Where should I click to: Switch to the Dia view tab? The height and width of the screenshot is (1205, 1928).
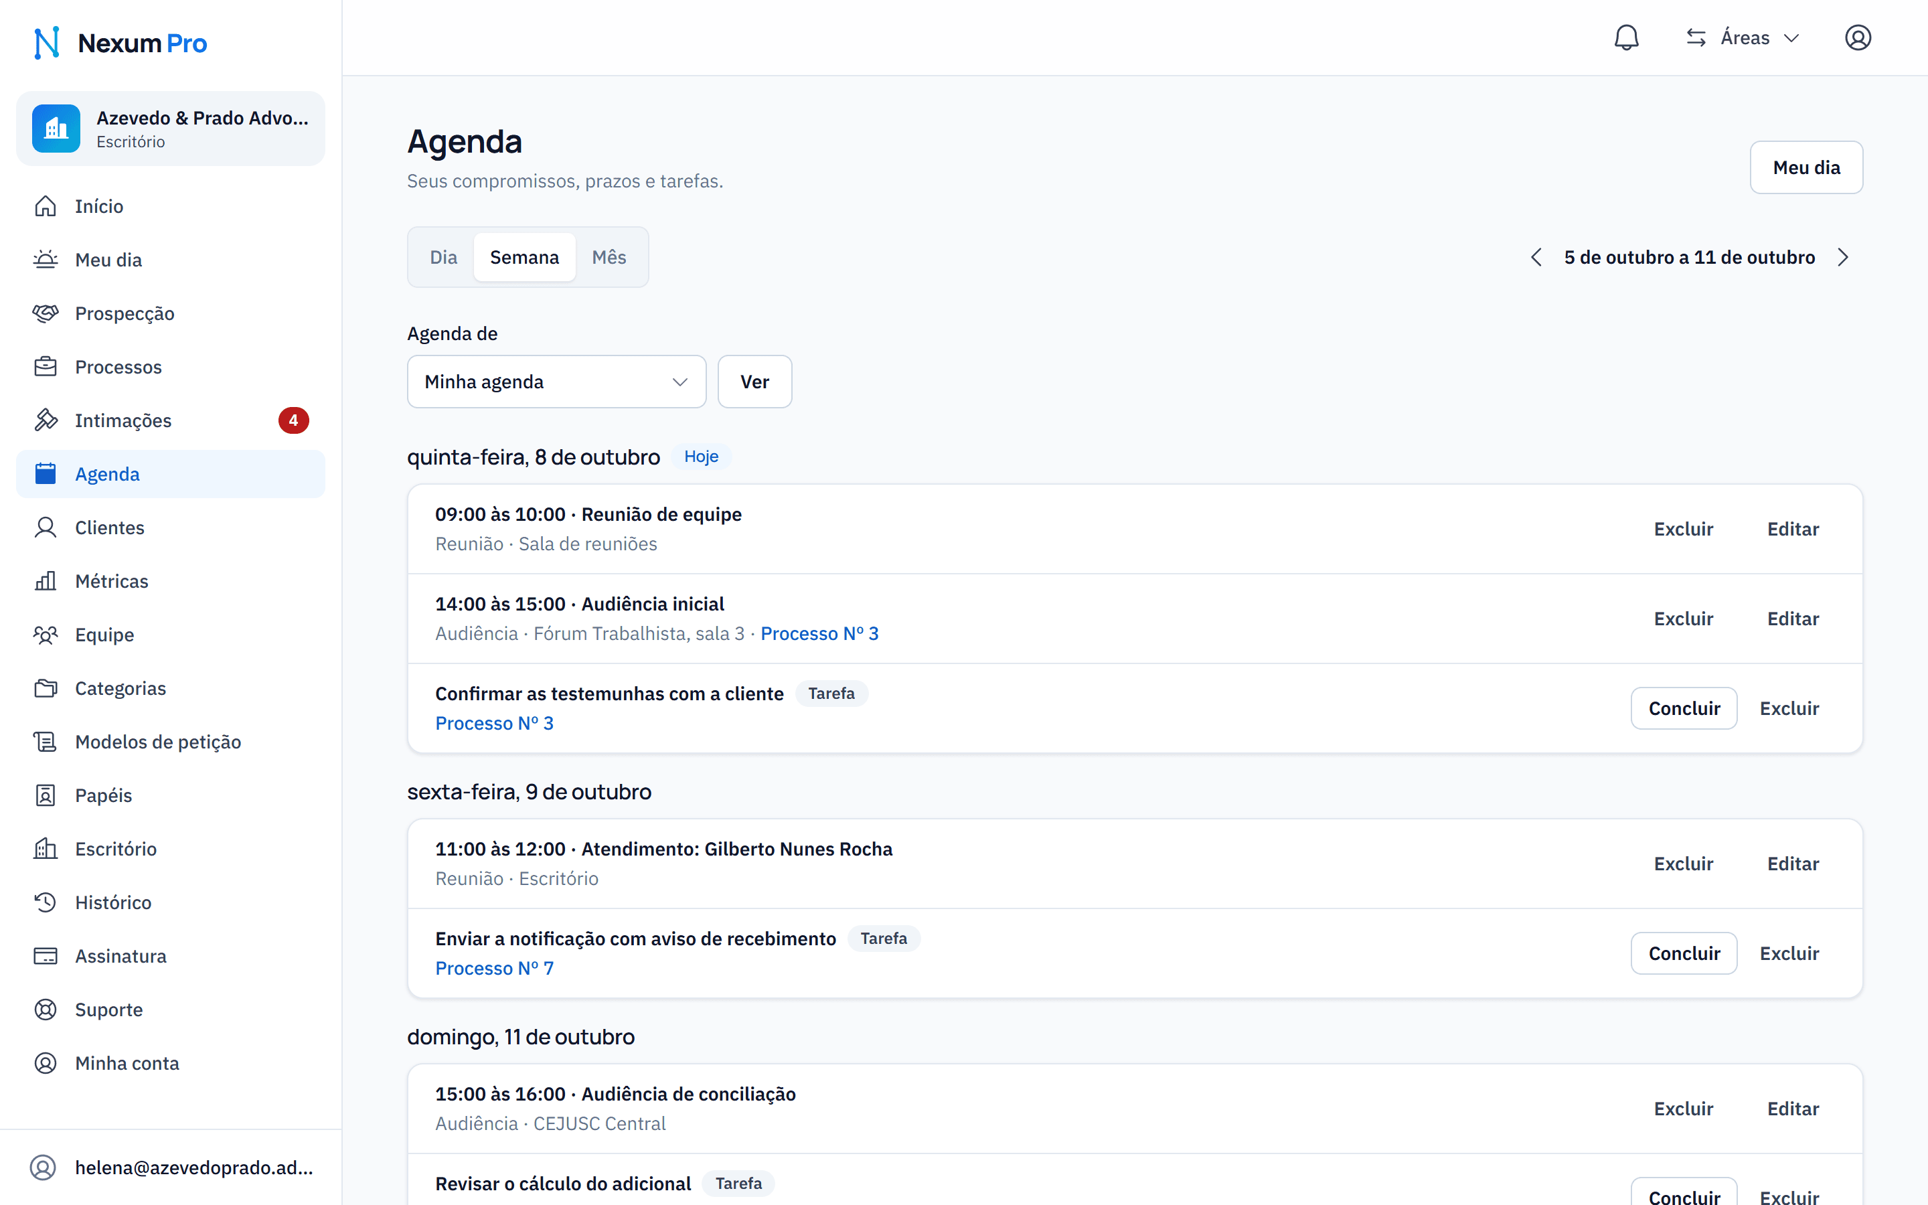(443, 258)
